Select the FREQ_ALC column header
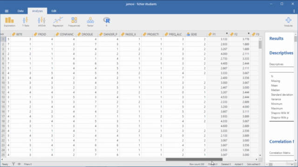Screen dimensions: 298x167 click(x=175, y=34)
